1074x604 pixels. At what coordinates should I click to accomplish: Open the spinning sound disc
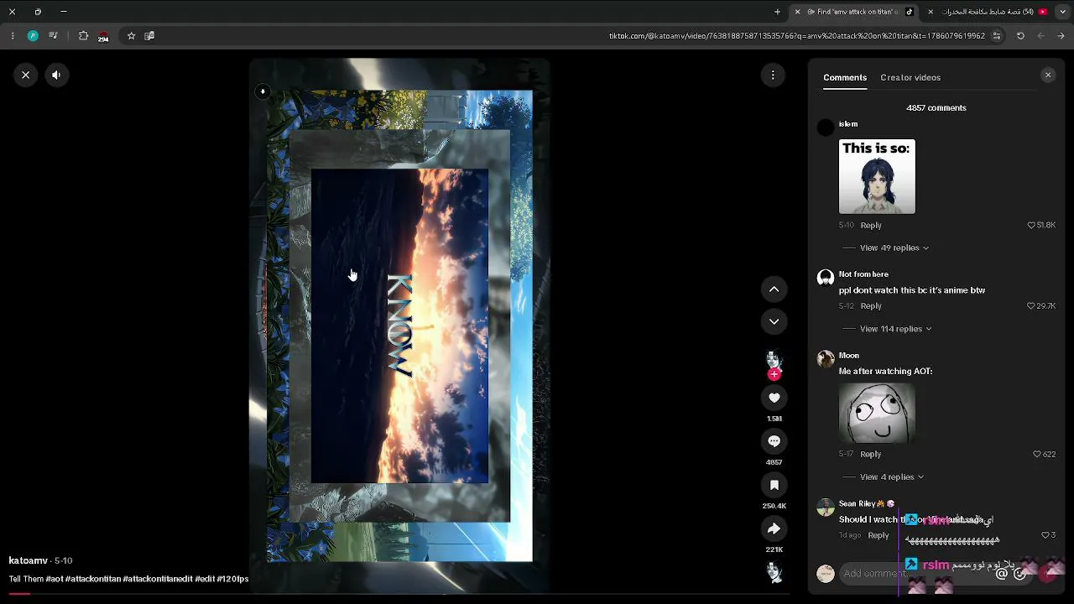[774, 571]
